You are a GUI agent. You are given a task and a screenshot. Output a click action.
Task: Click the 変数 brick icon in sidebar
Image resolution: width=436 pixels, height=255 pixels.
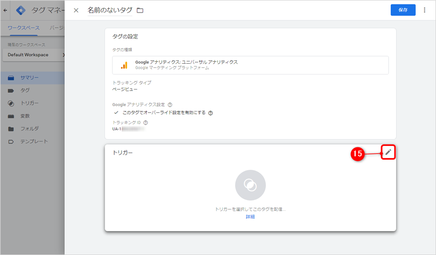click(11, 116)
